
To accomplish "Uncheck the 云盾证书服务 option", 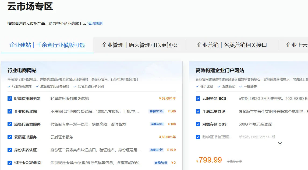I will pyautogui.click(x=10, y=137).
